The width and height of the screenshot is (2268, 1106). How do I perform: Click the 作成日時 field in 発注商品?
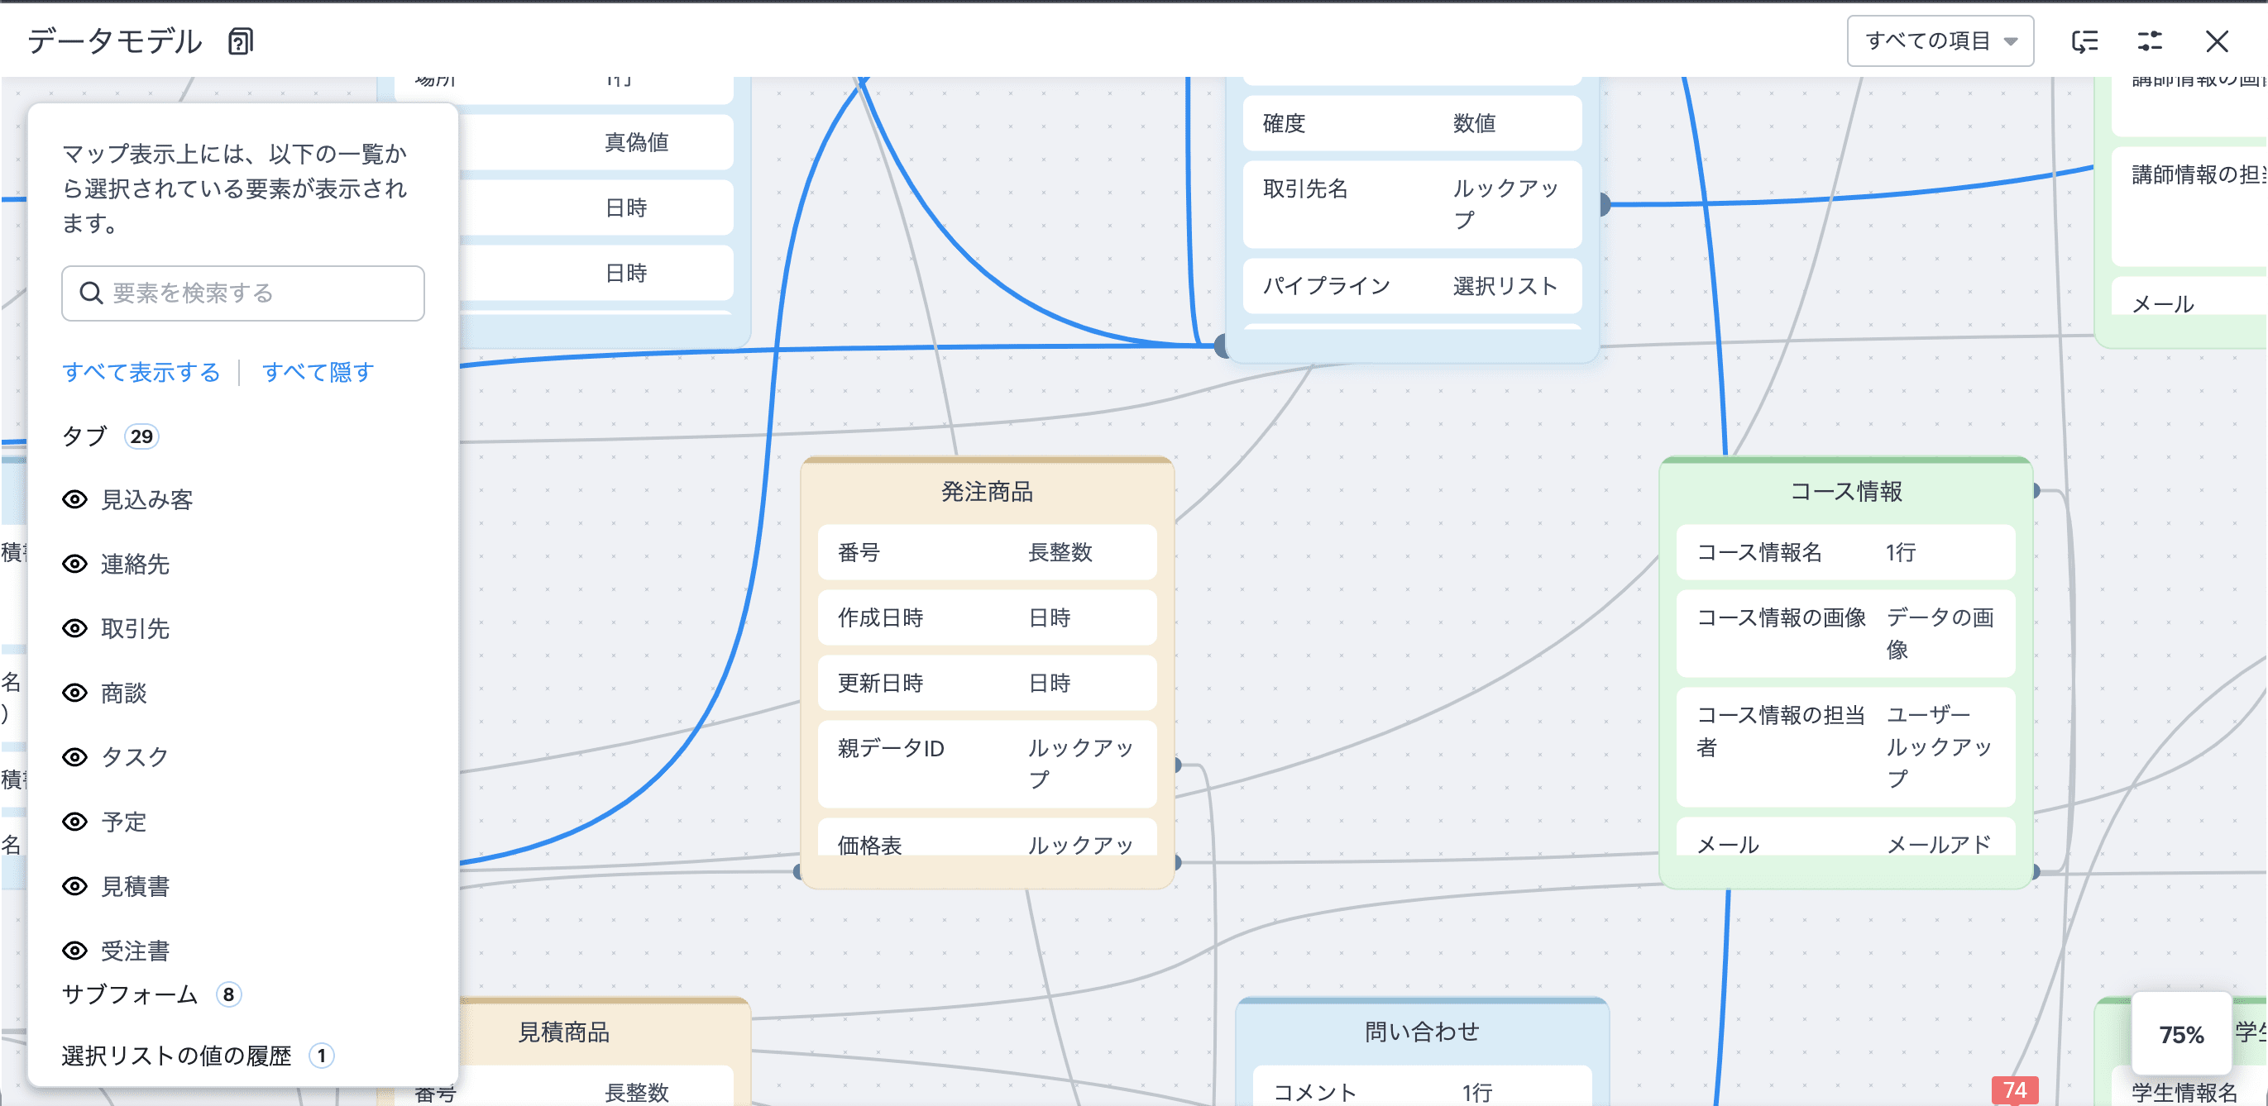tap(987, 617)
